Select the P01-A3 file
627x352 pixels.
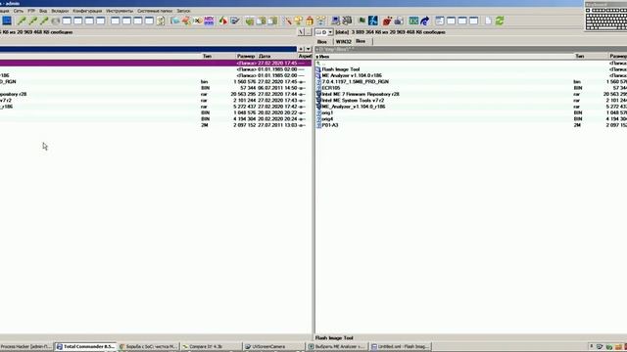coord(330,125)
